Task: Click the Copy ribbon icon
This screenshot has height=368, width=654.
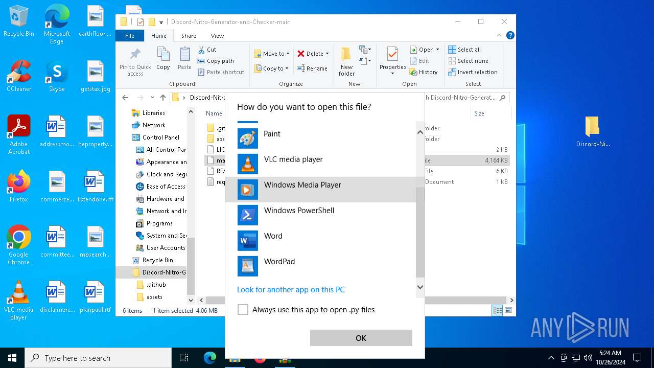Action: pyautogui.click(x=163, y=58)
